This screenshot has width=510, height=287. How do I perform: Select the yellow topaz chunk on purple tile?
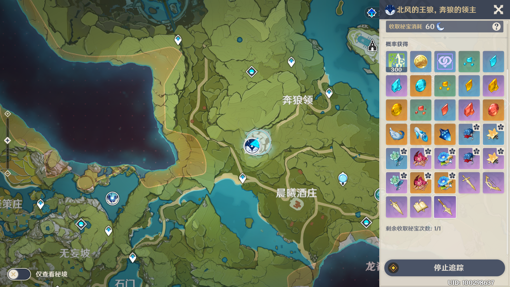(493, 86)
